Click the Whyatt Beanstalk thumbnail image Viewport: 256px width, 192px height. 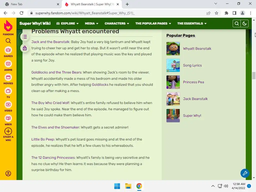point(173,48)
